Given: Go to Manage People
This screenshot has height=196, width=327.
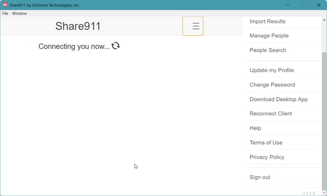Looking at the screenshot, I should point(269,36).
